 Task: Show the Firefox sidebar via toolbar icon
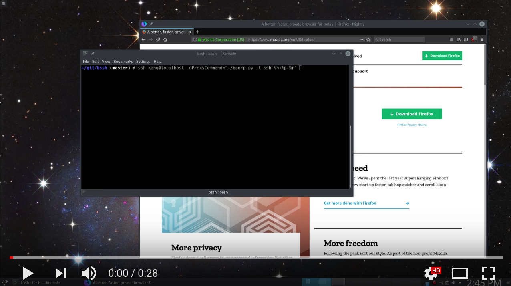[x=466, y=39]
